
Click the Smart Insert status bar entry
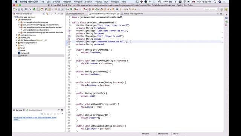tap(163, 134)
